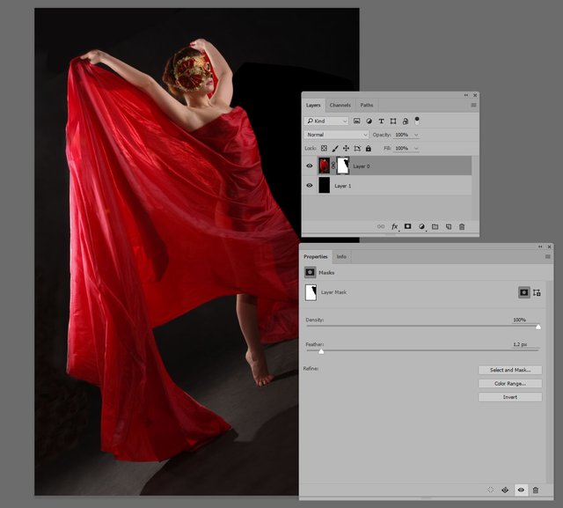
Task: Open Normal blend mode dropdown
Action: 336,135
